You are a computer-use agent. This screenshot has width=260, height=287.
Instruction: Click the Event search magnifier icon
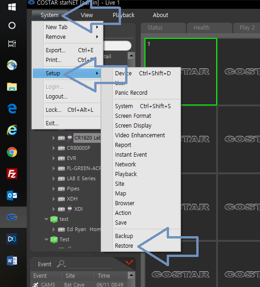click(x=61, y=264)
